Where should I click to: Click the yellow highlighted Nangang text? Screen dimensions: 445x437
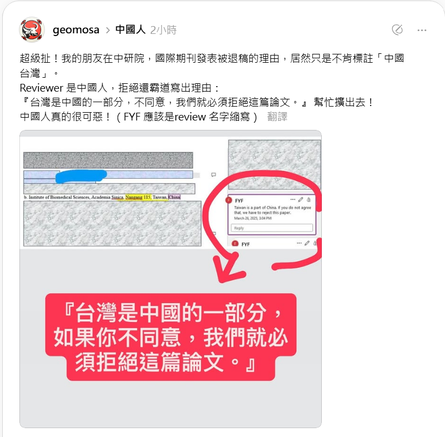134,197
